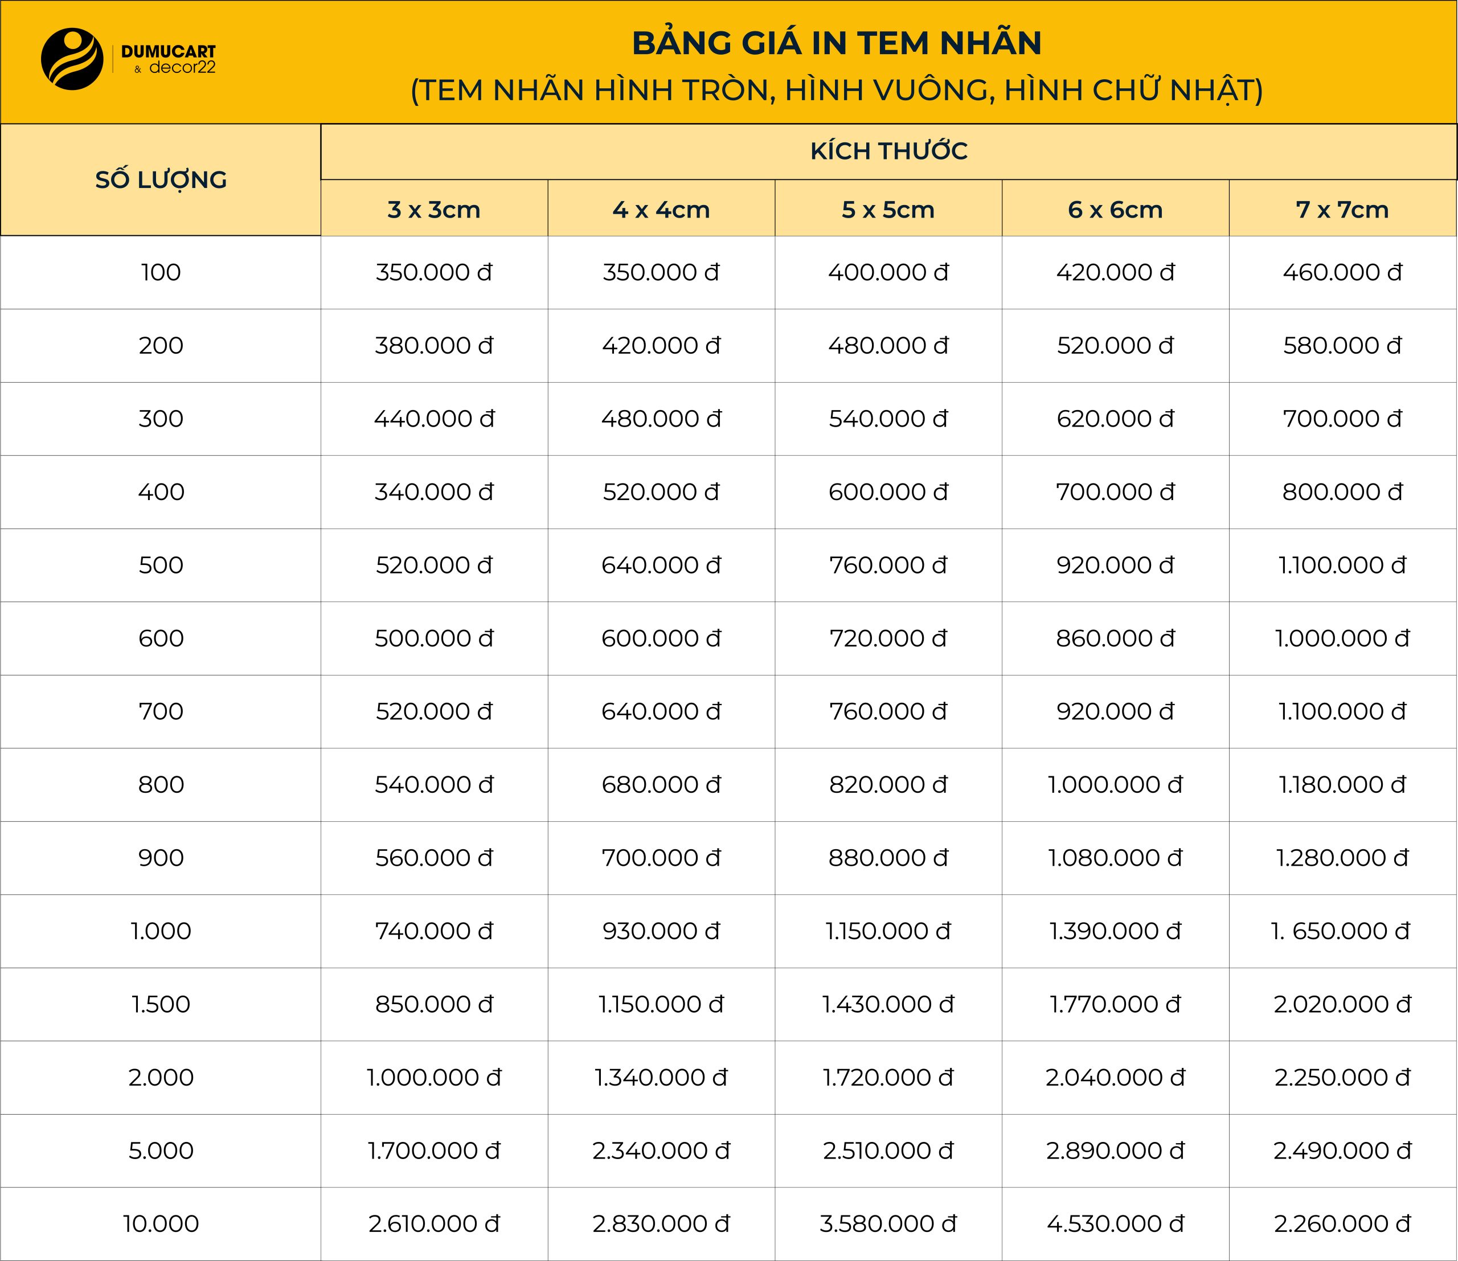Select the 1.390.000 đ price cell
Viewport: 1458px width, 1261px height.
[x=1115, y=931]
